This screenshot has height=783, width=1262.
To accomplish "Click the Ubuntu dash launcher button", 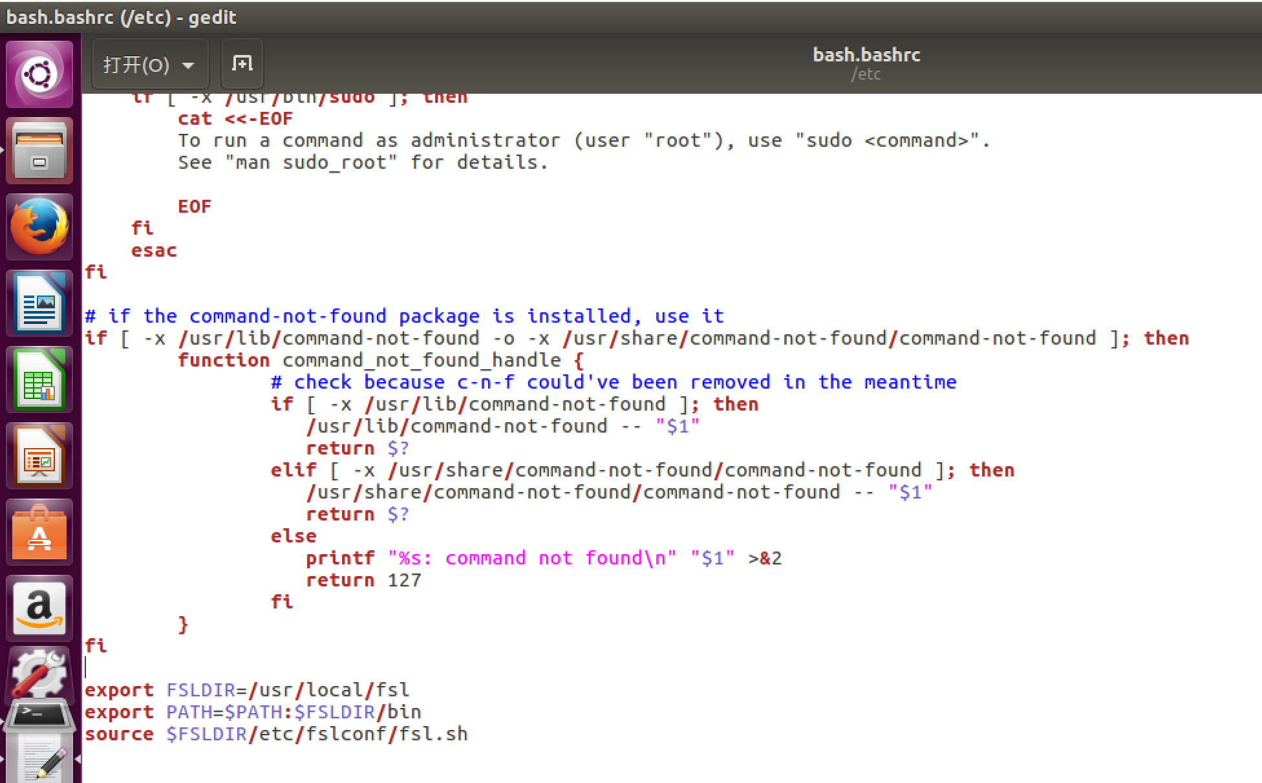I will pos(39,72).
